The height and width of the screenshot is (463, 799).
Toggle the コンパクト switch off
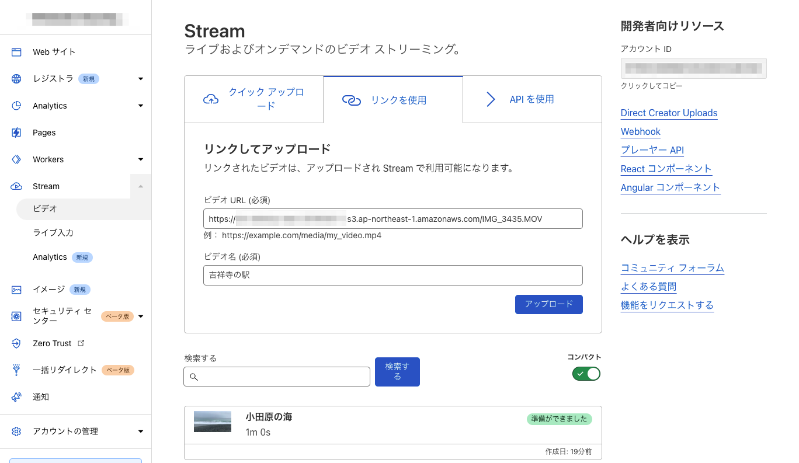[586, 374]
